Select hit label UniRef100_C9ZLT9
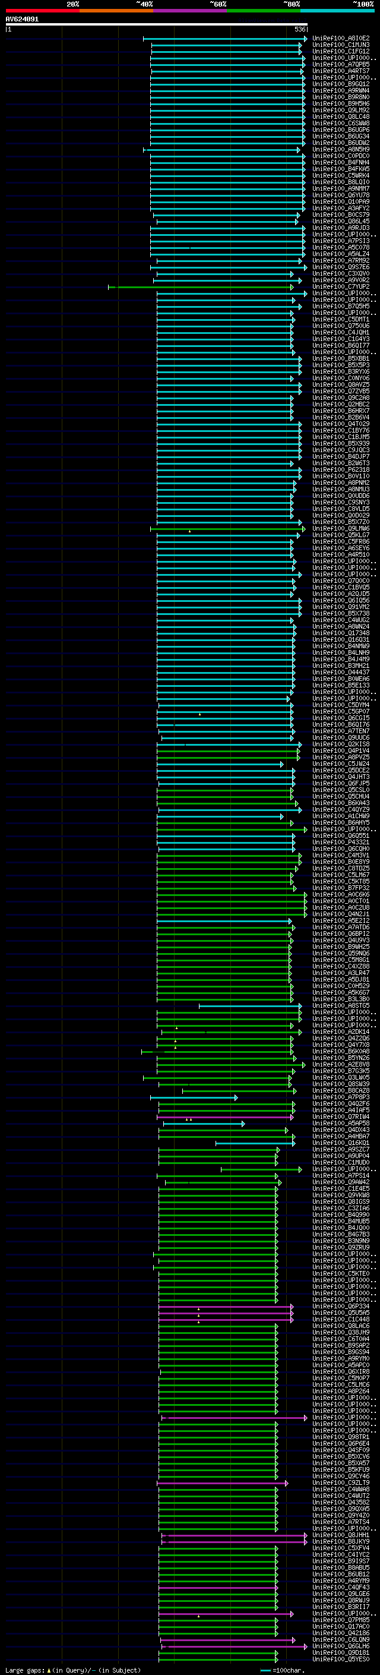 341,1482
